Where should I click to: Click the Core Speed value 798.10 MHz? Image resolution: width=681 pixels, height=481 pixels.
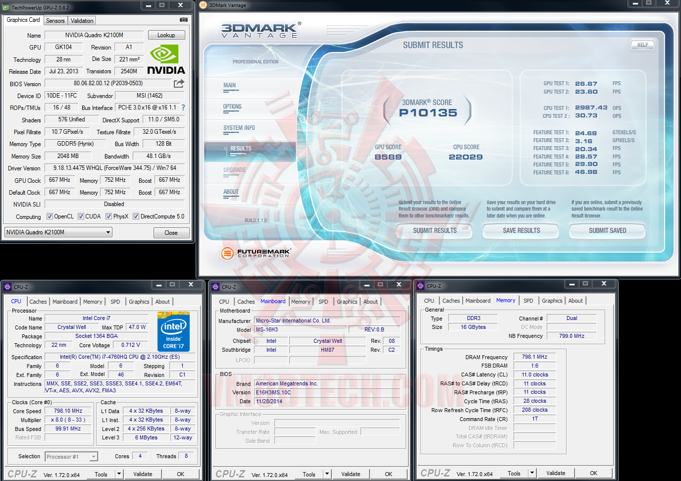[68, 411]
